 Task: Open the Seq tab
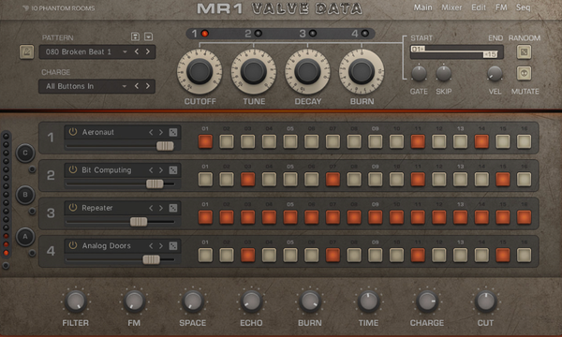[x=523, y=7]
